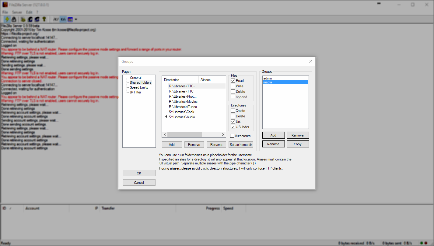Click the Remove button under the directories list
434x246 pixels.
pos(194,145)
